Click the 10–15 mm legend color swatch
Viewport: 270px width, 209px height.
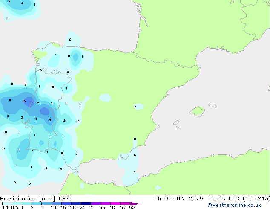(x=57, y=203)
